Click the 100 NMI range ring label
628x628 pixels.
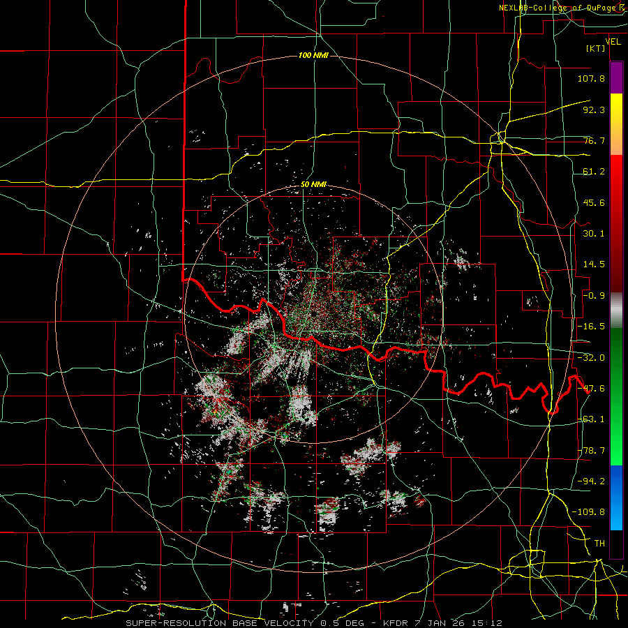(313, 55)
